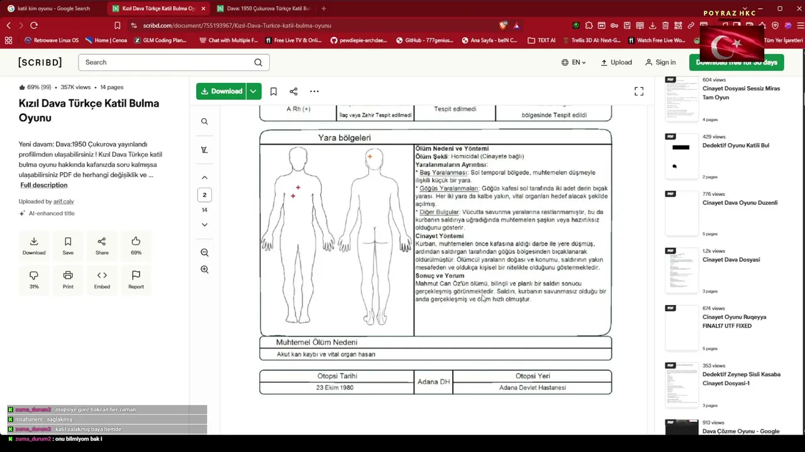Click Save in left action panel
Image resolution: width=805 pixels, height=452 pixels.
(68, 245)
